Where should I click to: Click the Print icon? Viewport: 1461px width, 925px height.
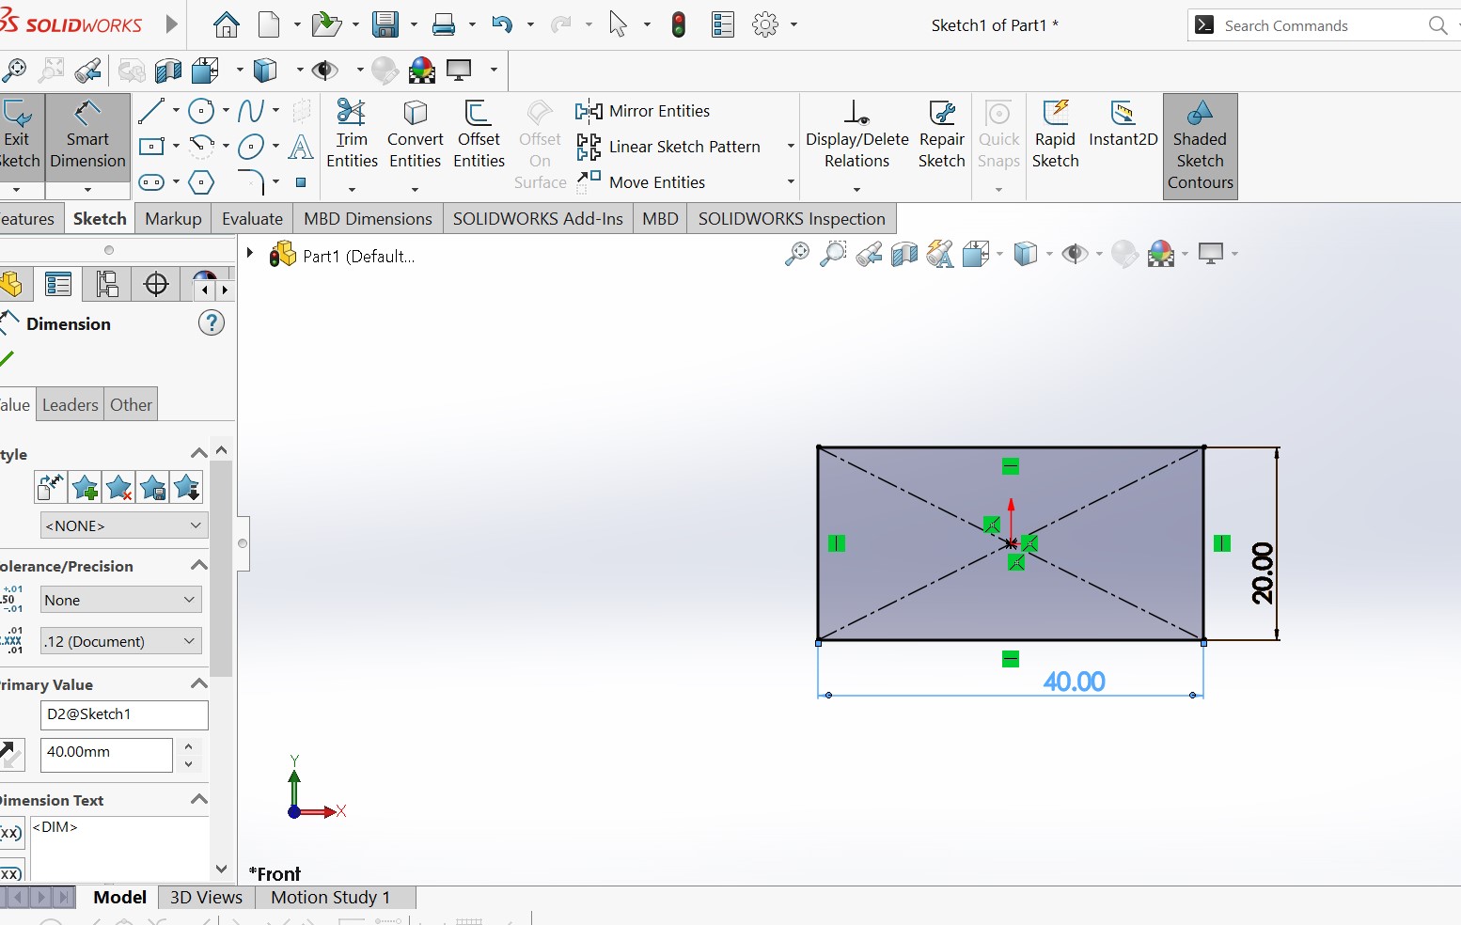tap(444, 25)
